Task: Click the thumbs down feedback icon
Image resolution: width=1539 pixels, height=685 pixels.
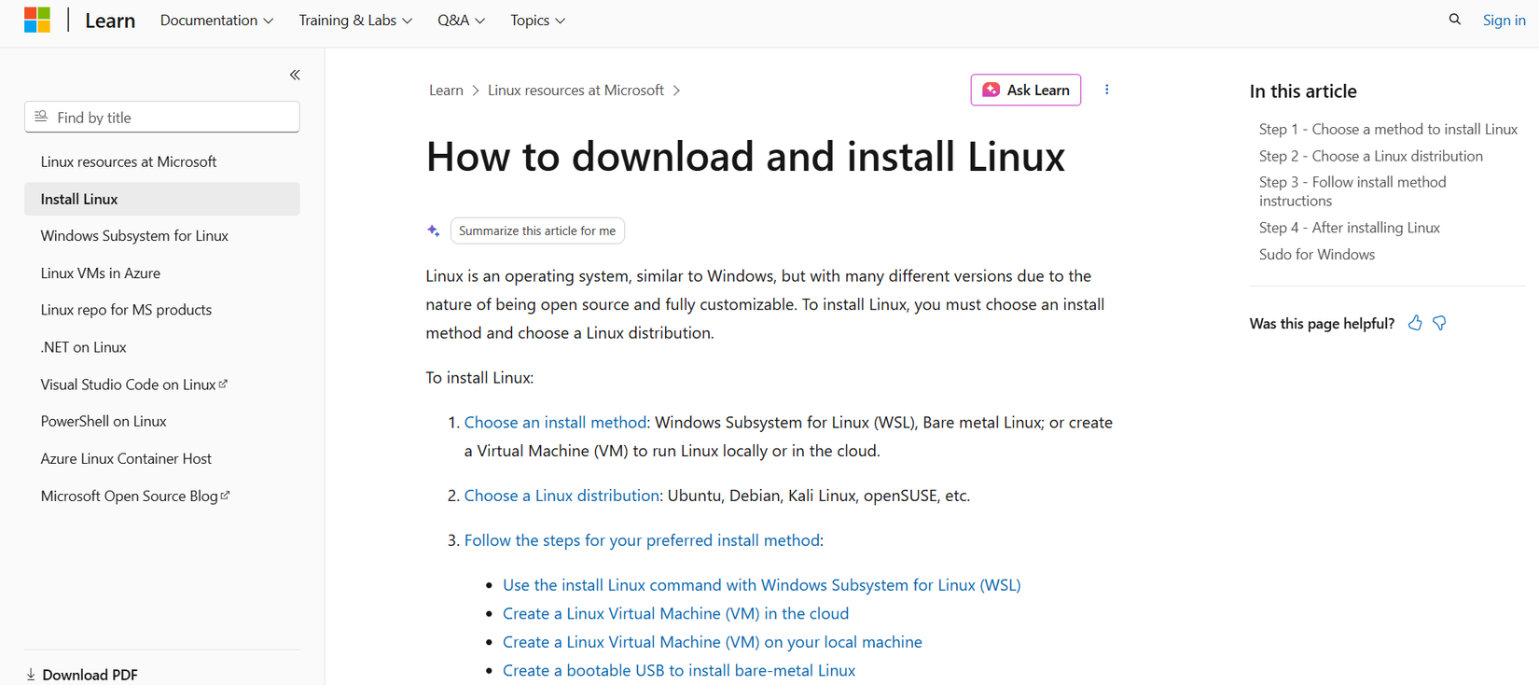Action: (1440, 323)
